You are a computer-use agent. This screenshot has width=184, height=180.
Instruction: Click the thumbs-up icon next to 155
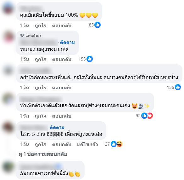[90, 59]
